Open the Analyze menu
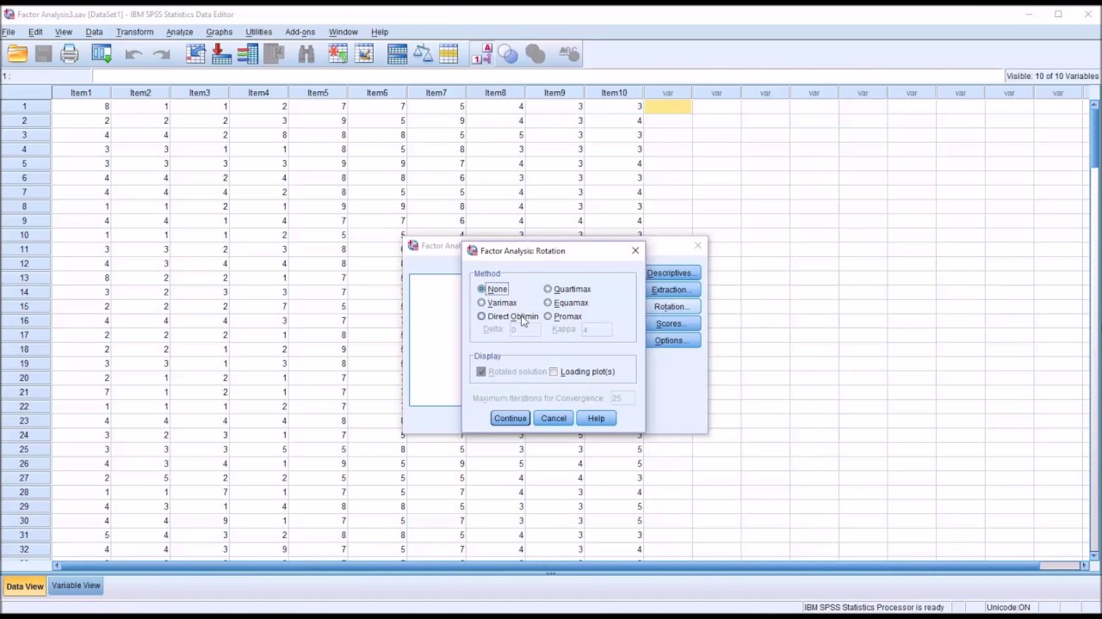 point(179,32)
